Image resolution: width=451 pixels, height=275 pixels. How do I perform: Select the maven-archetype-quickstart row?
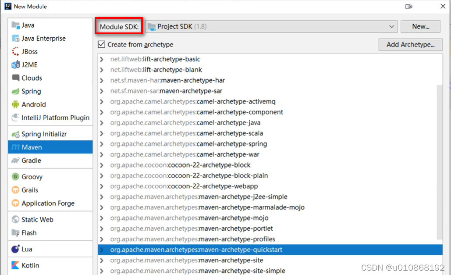click(270, 250)
